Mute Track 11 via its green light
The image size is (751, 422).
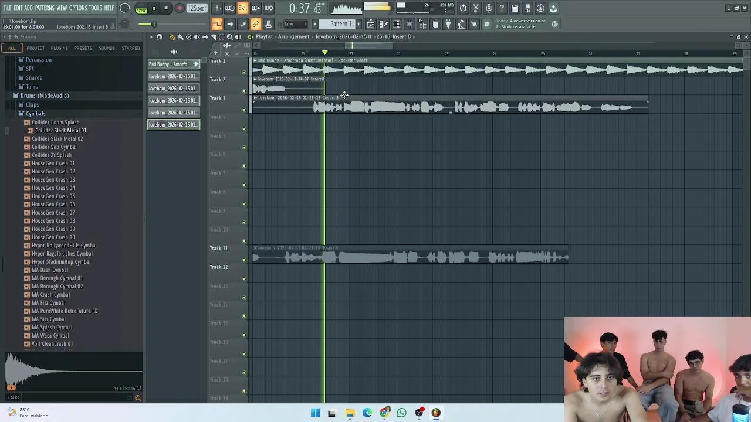tap(244, 260)
